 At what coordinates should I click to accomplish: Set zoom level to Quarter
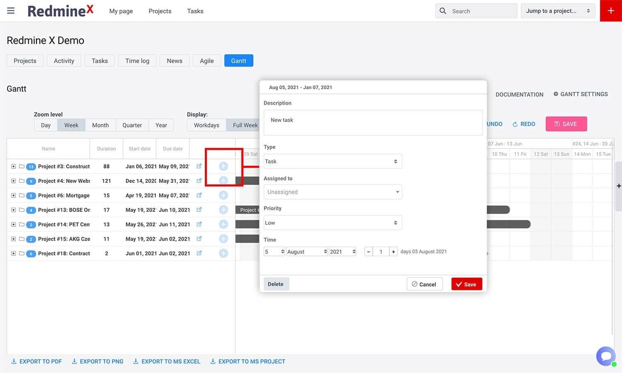[x=131, y=125]
